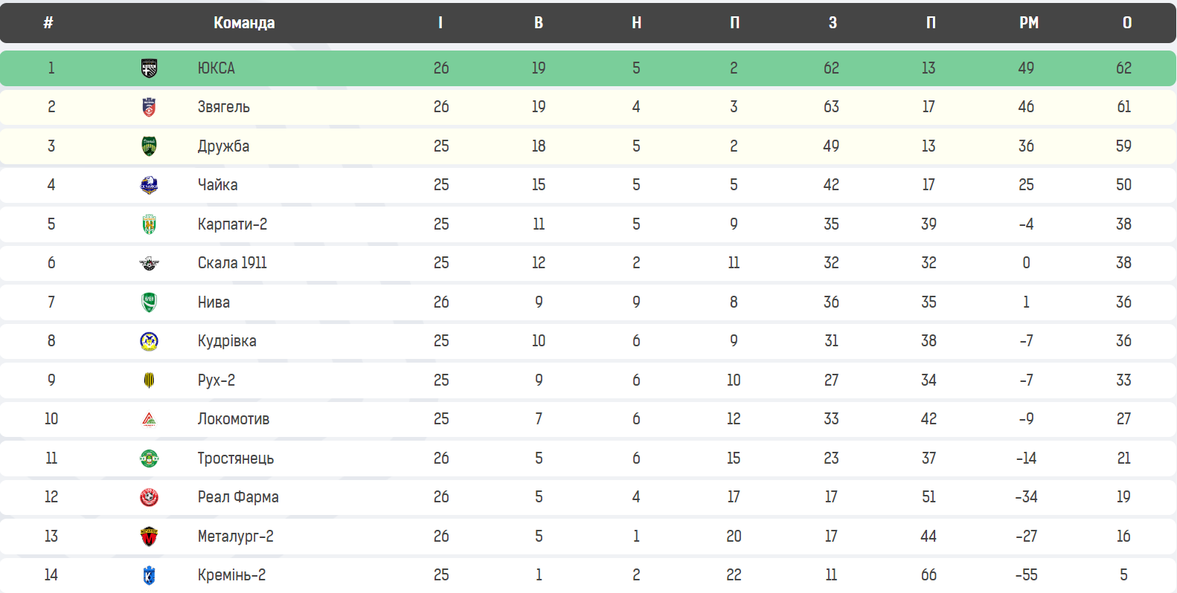Viewport: 1177px width, 593px height.
Task: Click the # position column header
Action: (x=48, y=23)
